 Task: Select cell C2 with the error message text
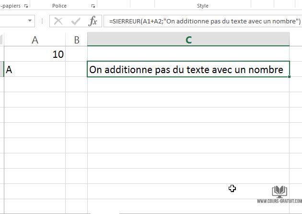click(x=188, y=70)
